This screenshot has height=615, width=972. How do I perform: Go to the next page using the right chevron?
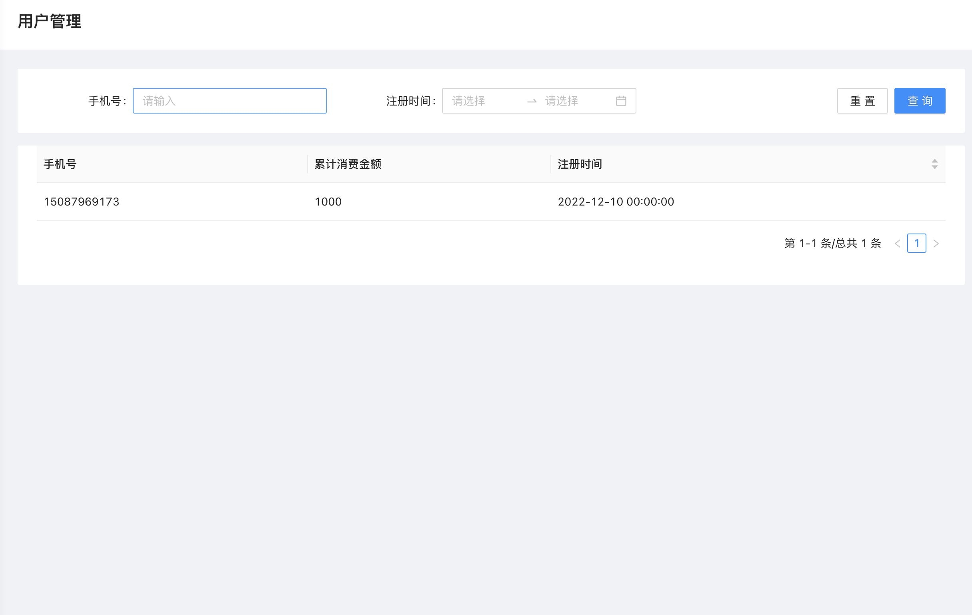point(936,244)
